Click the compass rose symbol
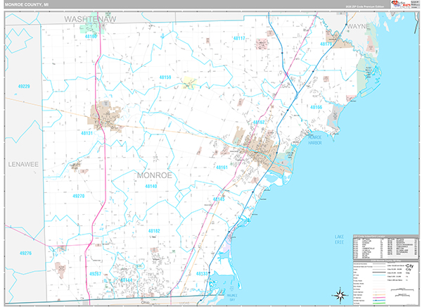 click(x=340, y=292)
